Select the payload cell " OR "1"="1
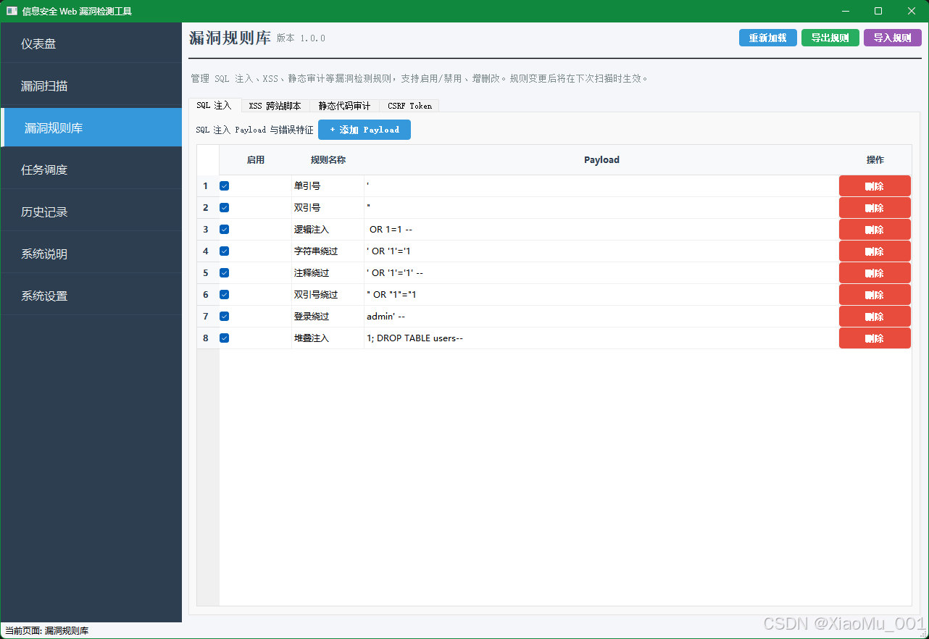929x639 pixels. pos(601,295)
